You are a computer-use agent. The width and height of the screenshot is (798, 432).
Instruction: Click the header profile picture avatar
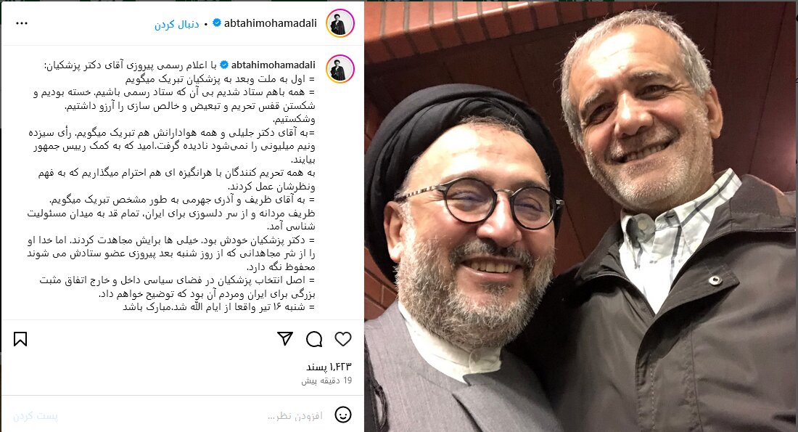(340, 23)
